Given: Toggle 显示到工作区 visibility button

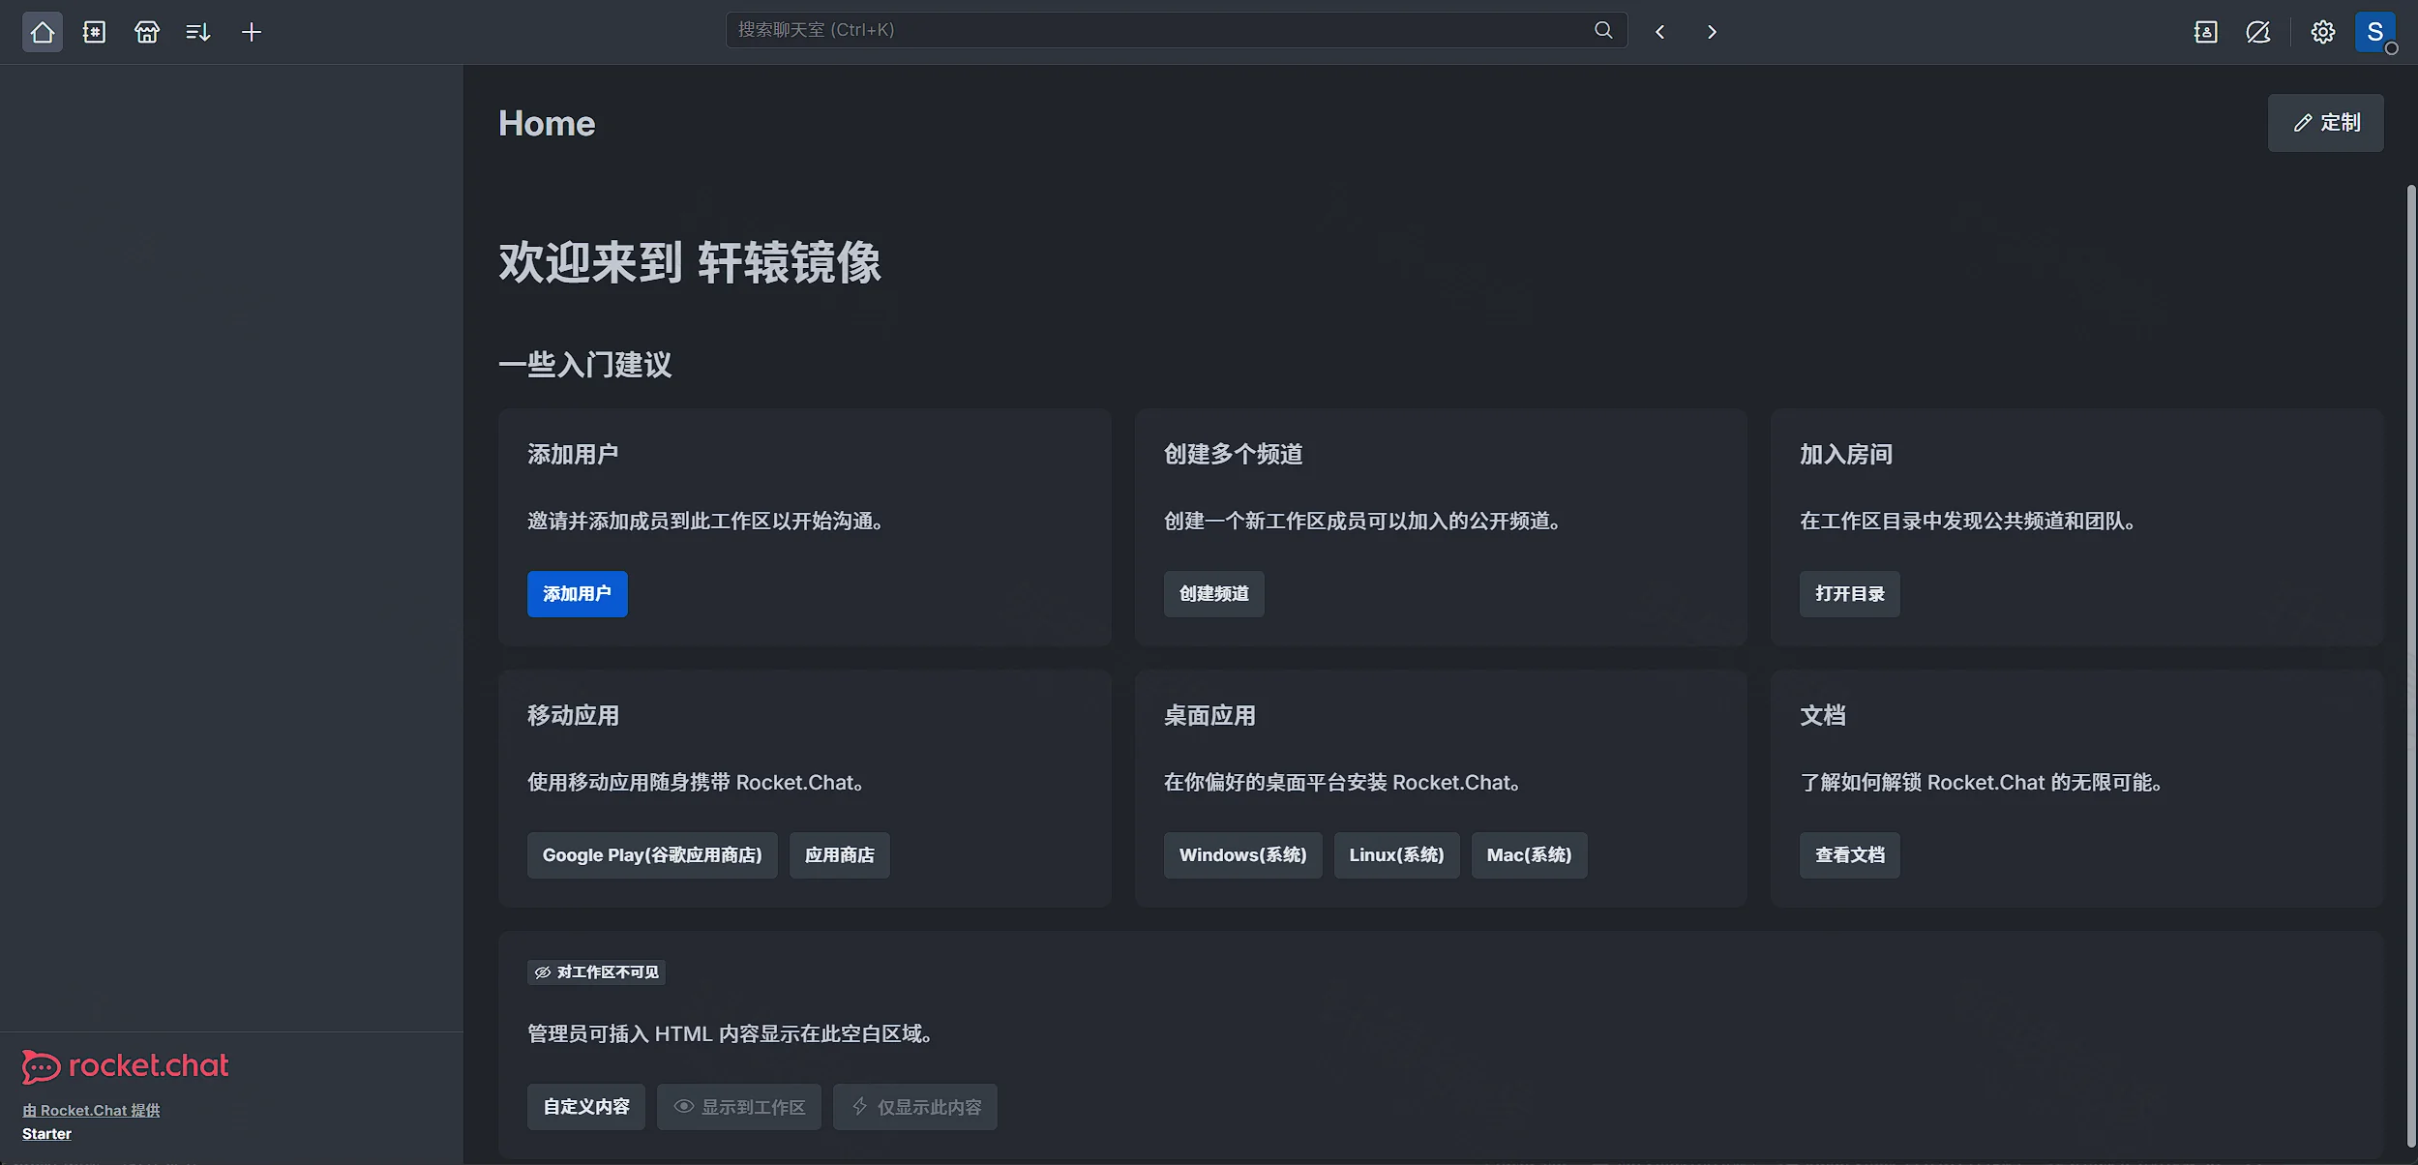Looking at the screenshot, I should (x=739, y=1107).
